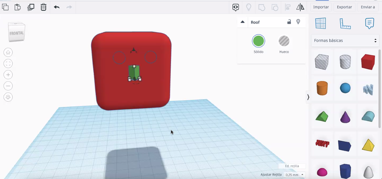The width and height of the screenshot is (382, 179).
Task: Pick the purple Cone shape
Action: tap(345, 117)
